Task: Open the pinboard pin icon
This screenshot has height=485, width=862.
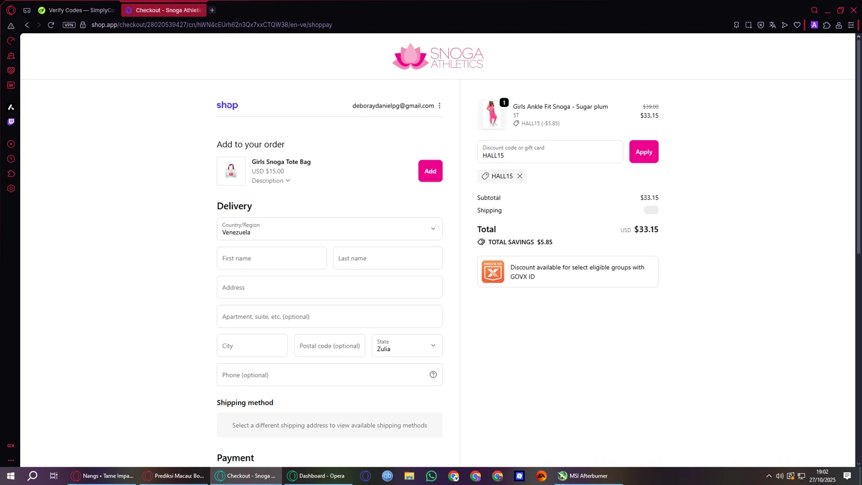Action: [x=736, y=25]
